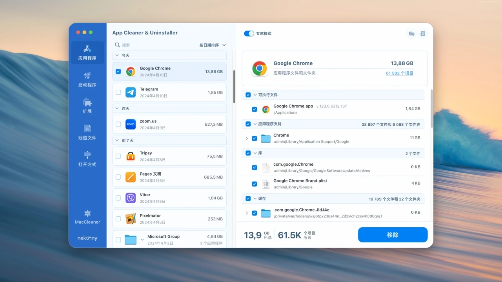Viewport: 502px width, 282px height.
Task: Click the .com.google.Chrome.JIdJ4e folder icon
Action: coord(266,213)
